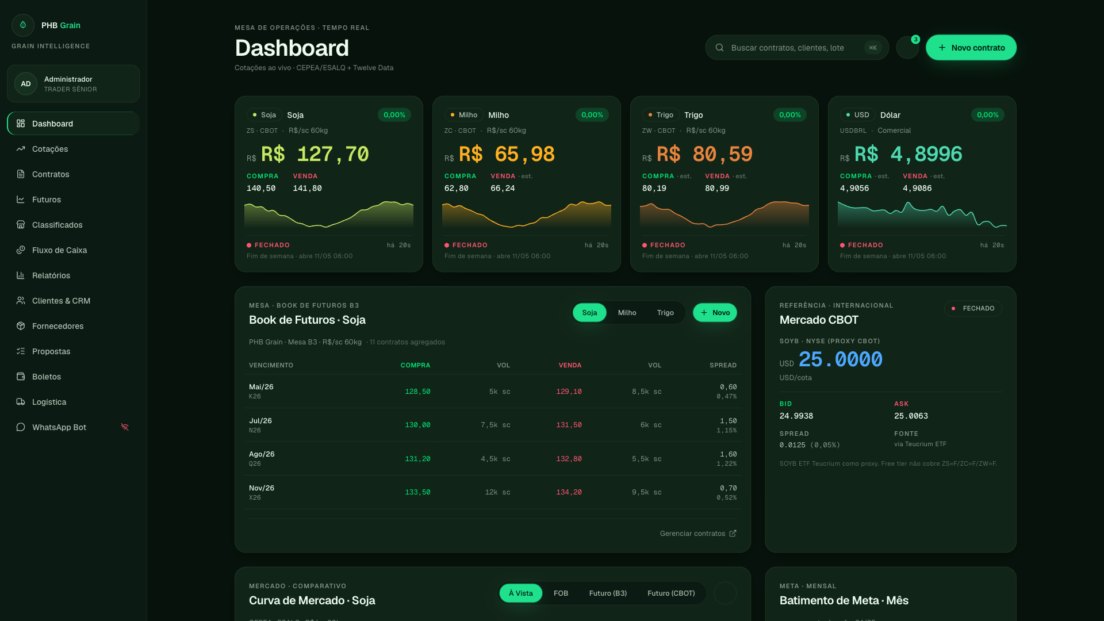Image resolution: width=1104 pixels, height=621 pixels.
Task: Click the COMPRA column header
Action: (x=415, y=366)
